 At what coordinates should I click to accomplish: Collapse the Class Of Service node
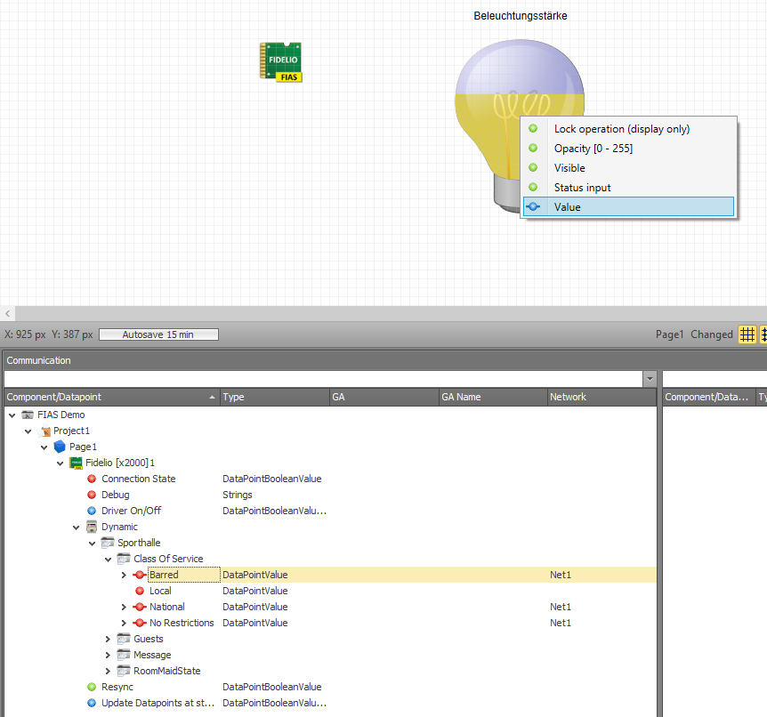pyautogui.click(x=108, y=559)
